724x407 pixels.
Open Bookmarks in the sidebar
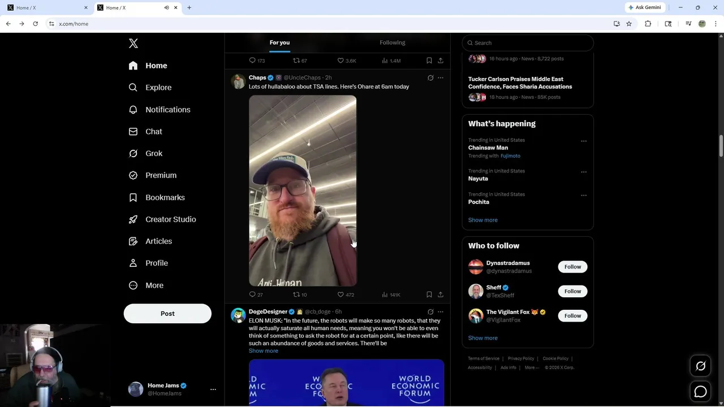point(157,197)
